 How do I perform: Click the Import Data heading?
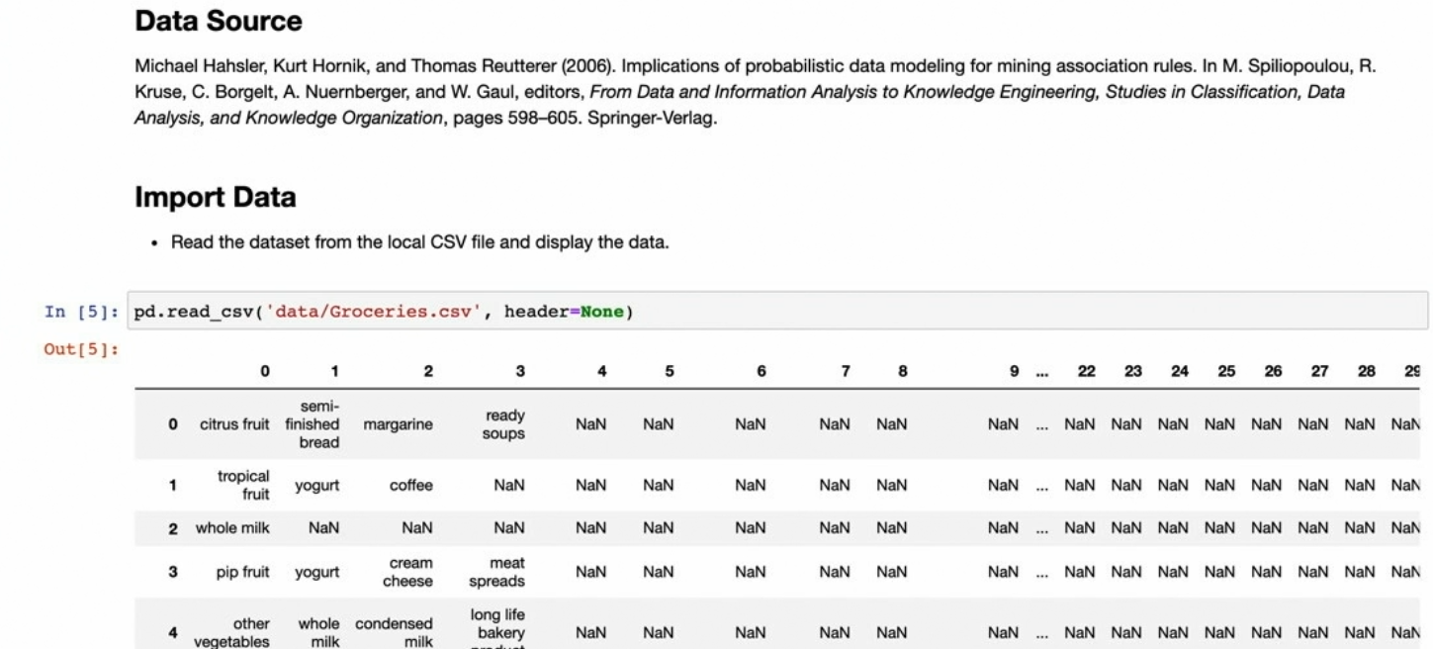(215, 197)
